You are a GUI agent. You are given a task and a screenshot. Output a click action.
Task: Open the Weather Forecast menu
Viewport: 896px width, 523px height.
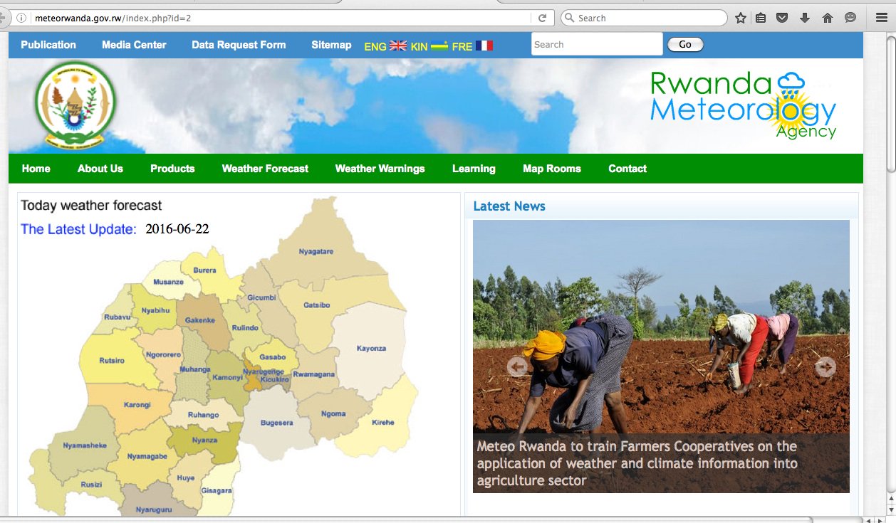click(264, 169)
